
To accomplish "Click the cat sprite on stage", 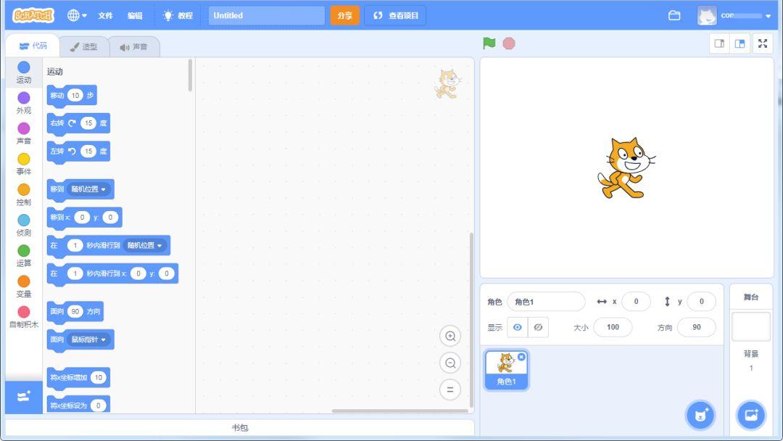I will [x=626, y=168].
